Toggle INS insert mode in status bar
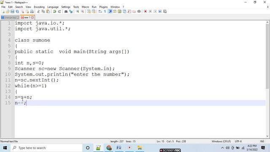Screen dimensions: 270x152 tap(262, 141)
